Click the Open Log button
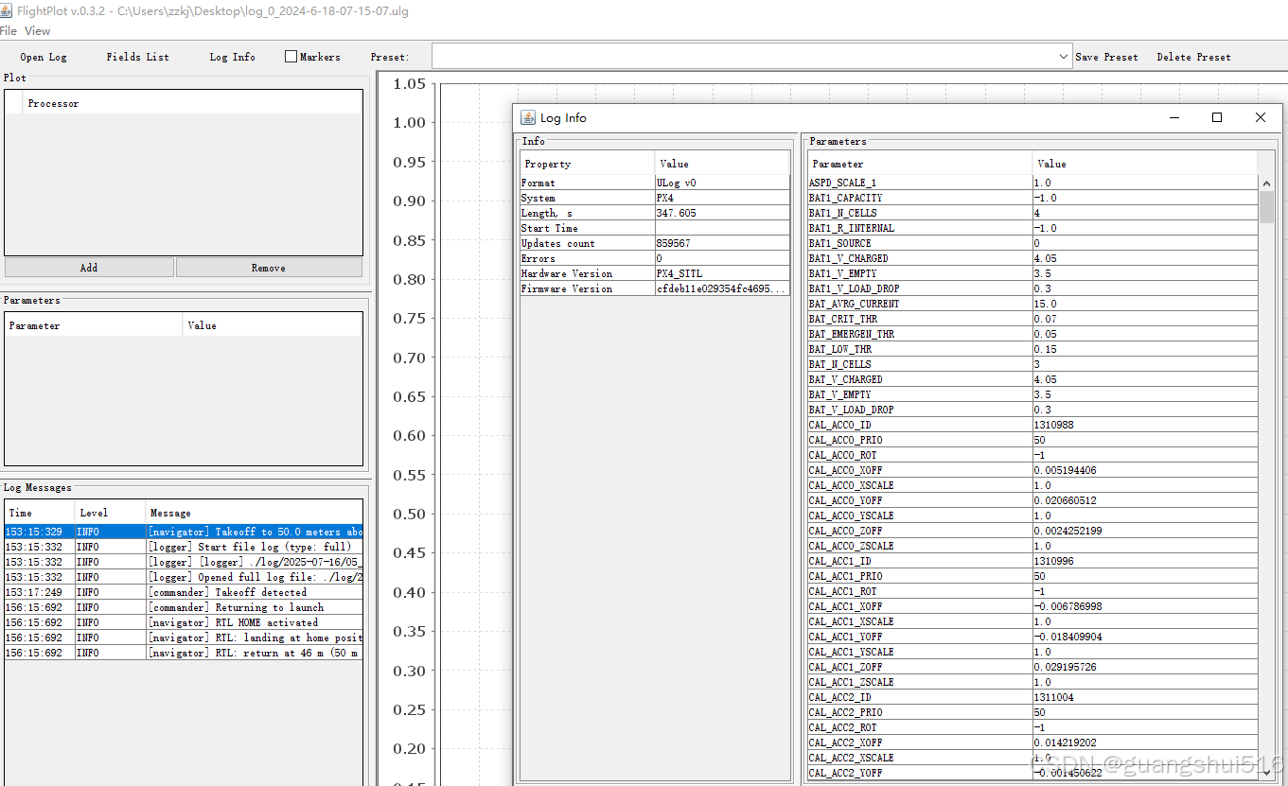Screen dimensions: 1288x786 [x=44, y=57]
